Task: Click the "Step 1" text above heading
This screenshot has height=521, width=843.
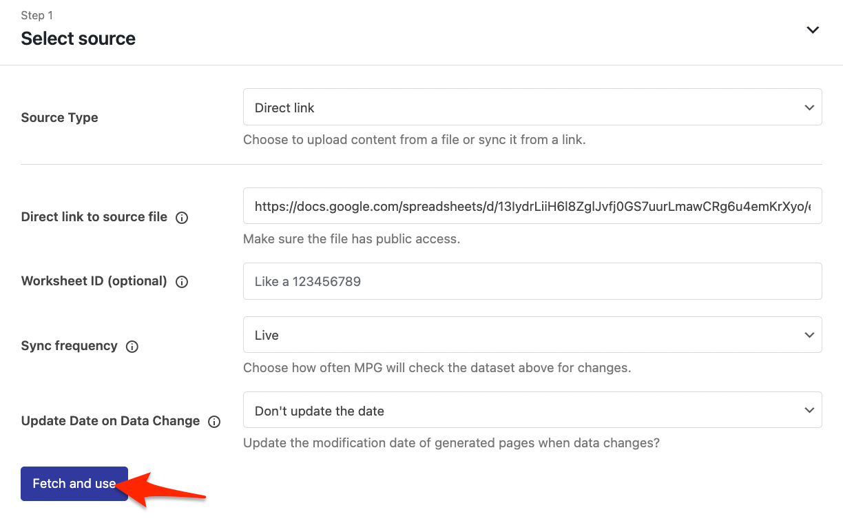Action: [x=37, y=15]
